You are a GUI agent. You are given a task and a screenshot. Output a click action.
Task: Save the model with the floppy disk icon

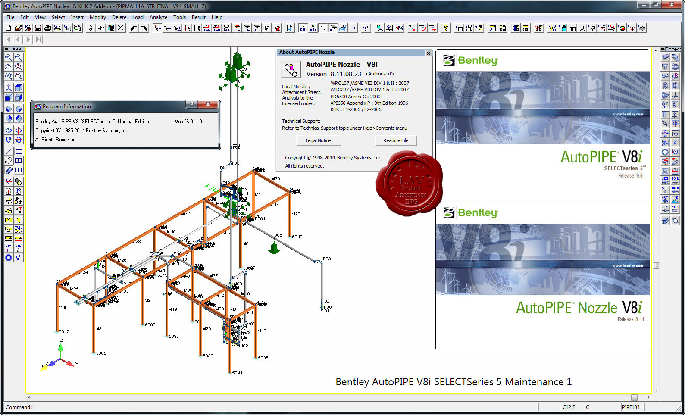point(38,28)
